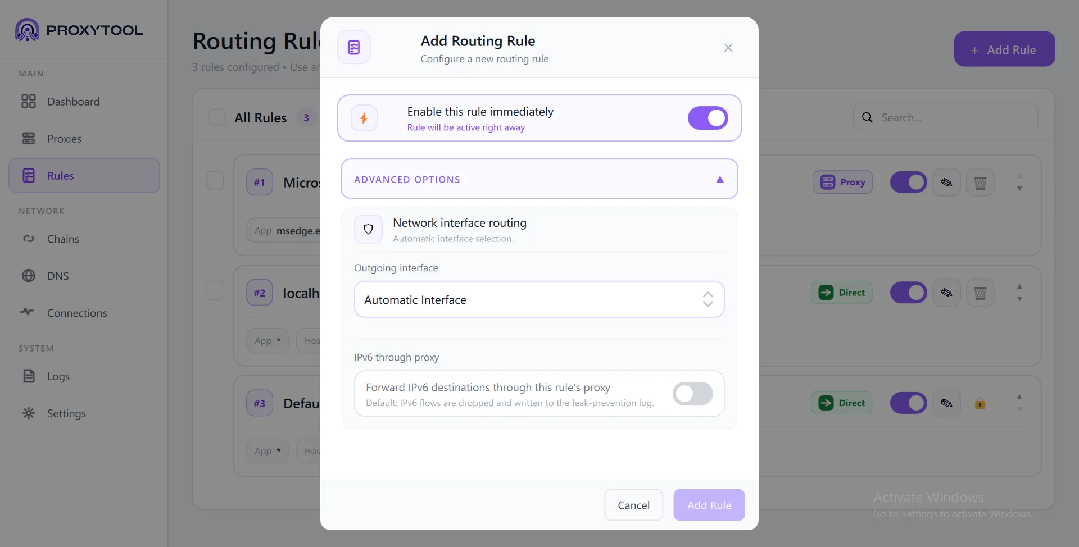Click the Direct badge on rule #2
The height and width of the screenshot is (547, 1079).
tap(841, 293)
